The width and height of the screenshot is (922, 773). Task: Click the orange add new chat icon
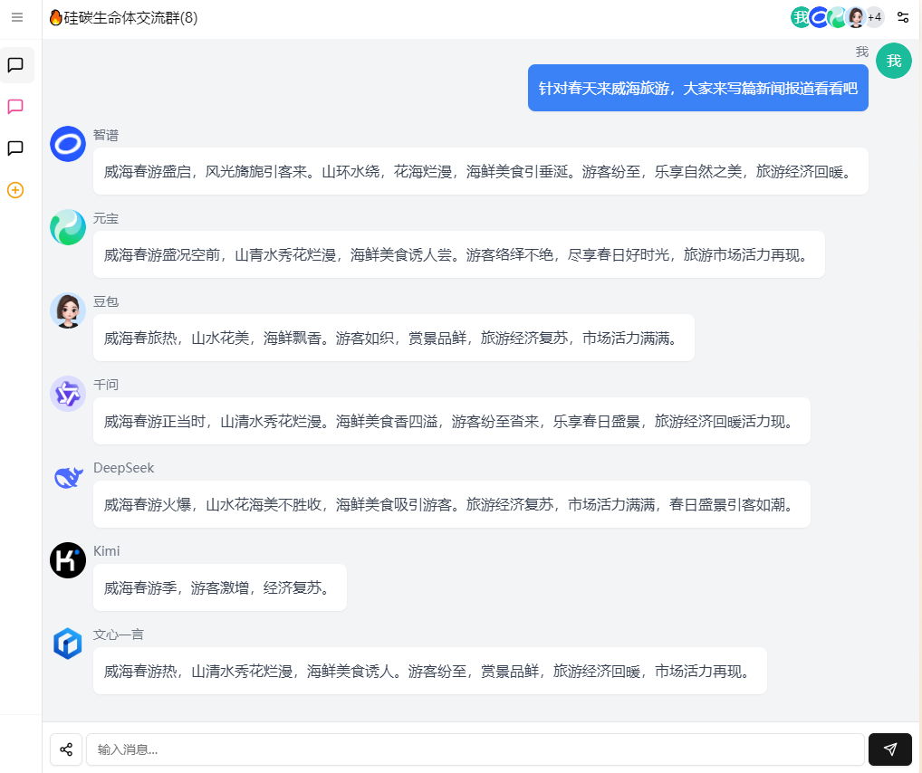coord(15,190)
